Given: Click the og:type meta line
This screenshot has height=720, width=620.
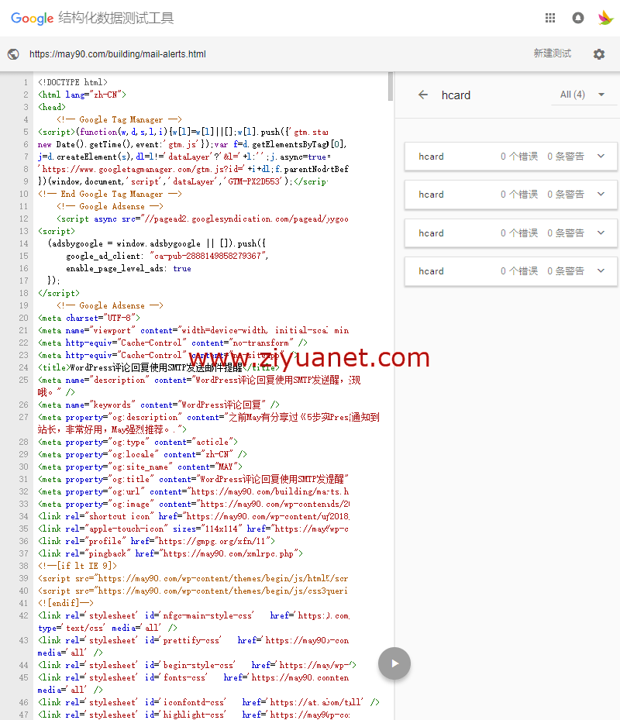Looking at the screenshot, I should 138,442.
